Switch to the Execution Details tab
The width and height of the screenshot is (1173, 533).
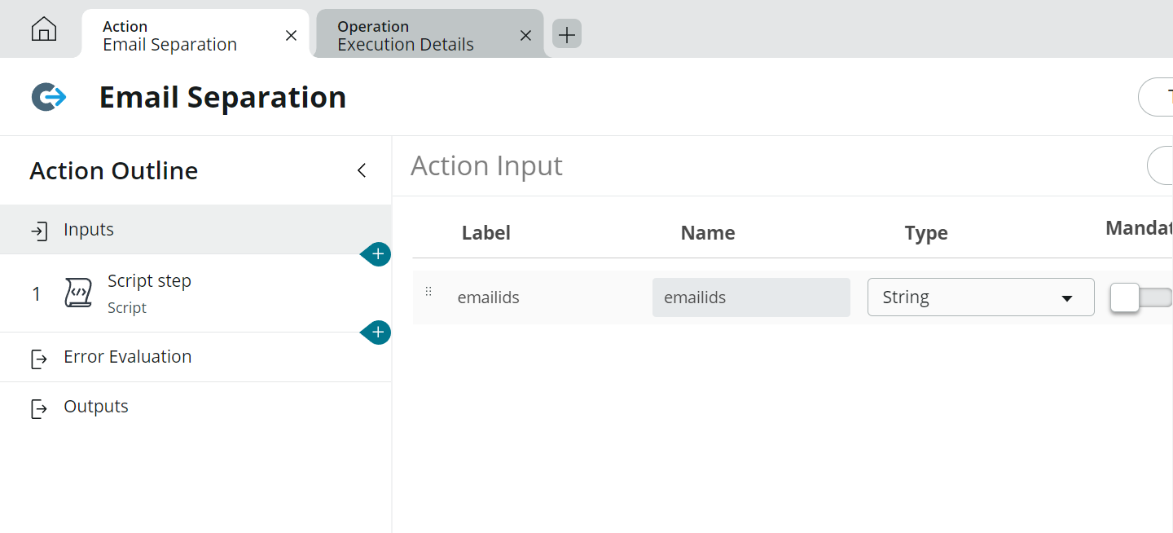coord(415,35)
